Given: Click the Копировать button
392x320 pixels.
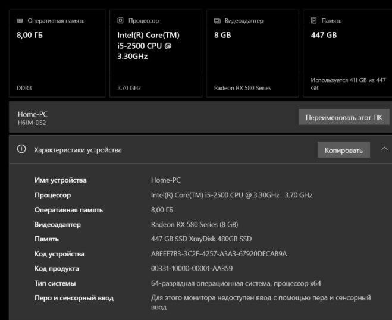Looking at the screenshot, I should (343, 150).
